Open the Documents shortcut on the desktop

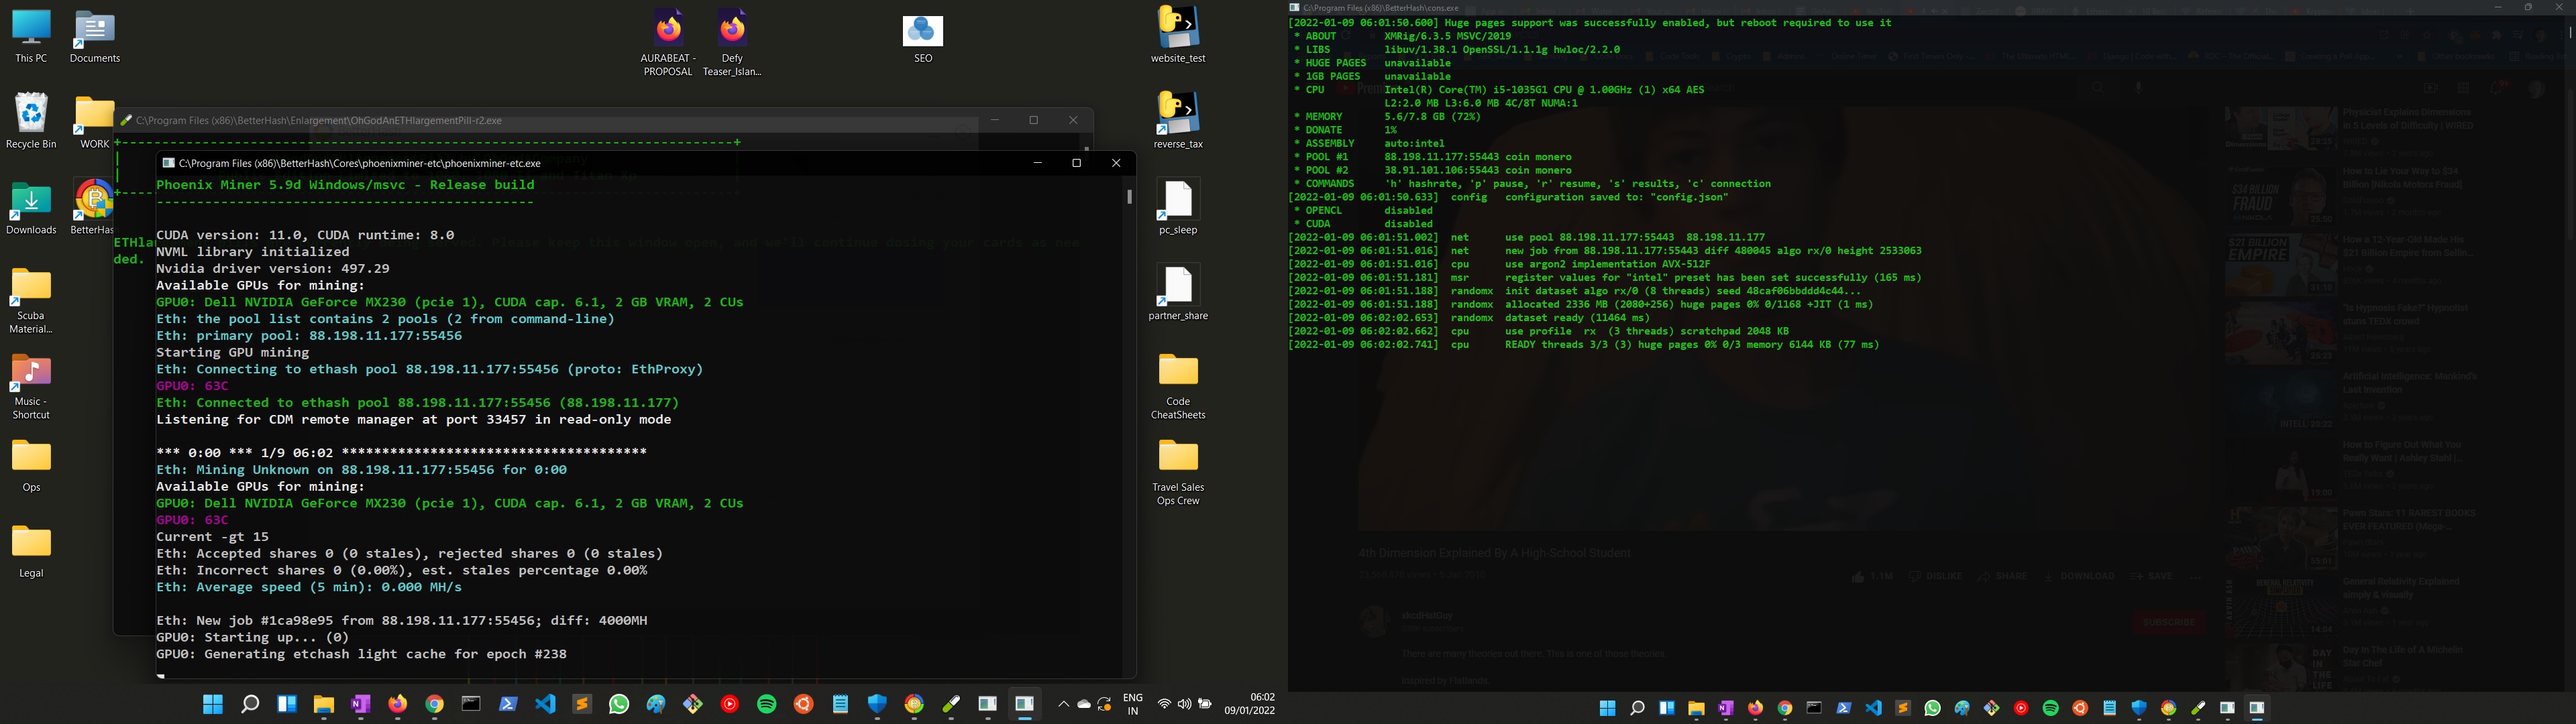tap(95, 37)
